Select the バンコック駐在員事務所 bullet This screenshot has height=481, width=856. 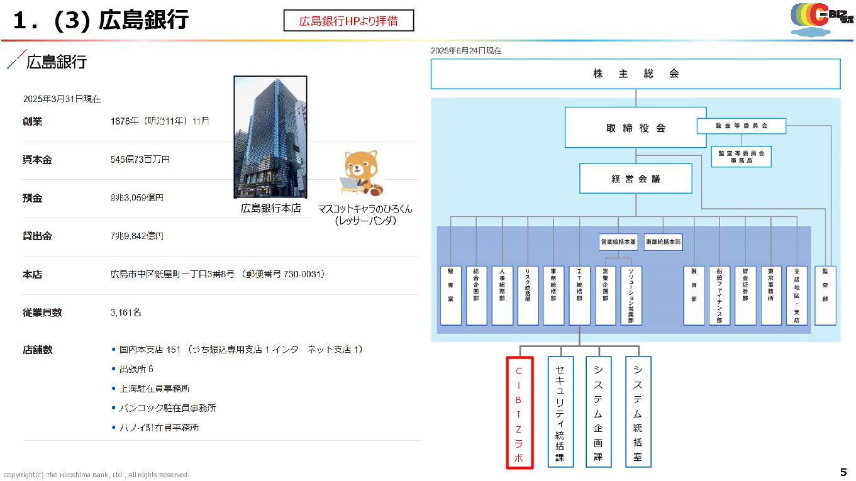(x=164, y=408)
